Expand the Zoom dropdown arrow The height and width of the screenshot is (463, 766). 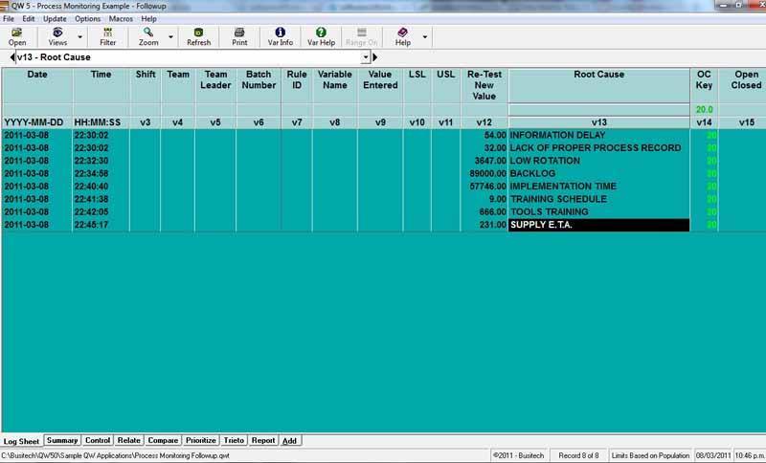tap(170, 36)
